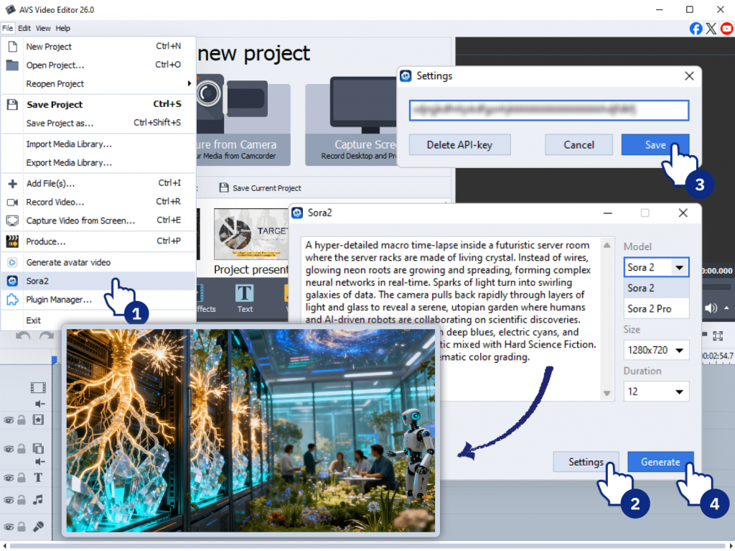Click the music track note icon
The width and height of the screenshot is (735, 551).
pos(38,500)
